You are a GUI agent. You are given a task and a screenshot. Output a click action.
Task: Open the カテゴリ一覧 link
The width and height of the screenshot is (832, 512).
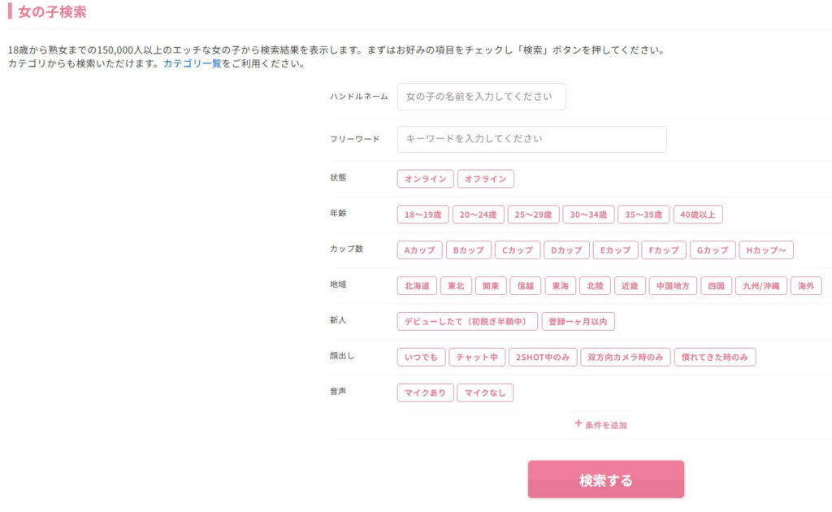(192, 63)
